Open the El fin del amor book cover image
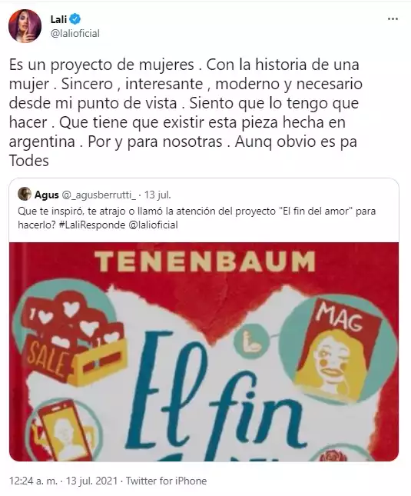 point(204,351)
